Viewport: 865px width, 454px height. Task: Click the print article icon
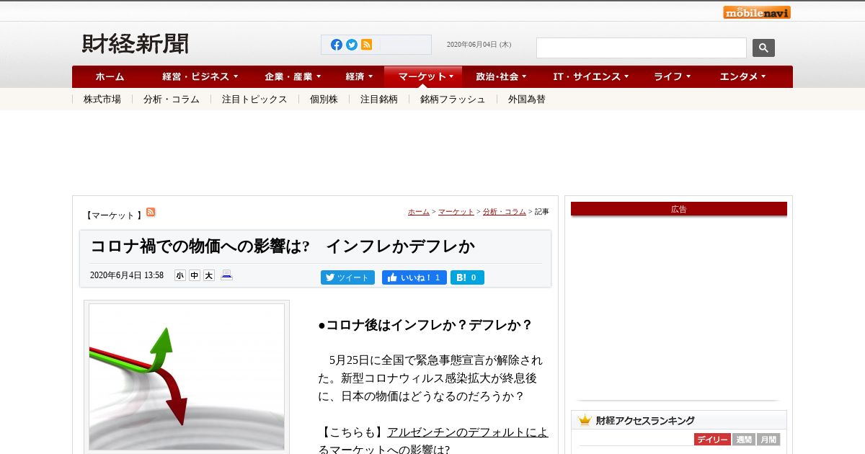(226, 275)
